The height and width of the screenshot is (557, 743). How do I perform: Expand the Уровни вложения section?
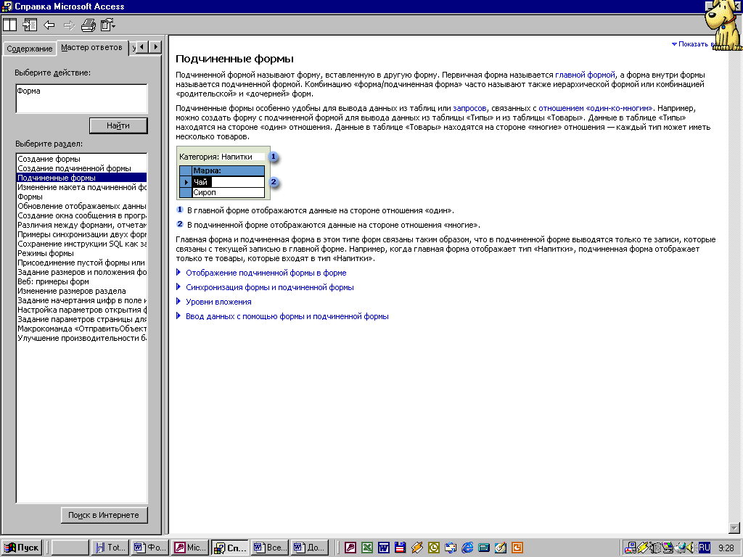click(218, 302)
